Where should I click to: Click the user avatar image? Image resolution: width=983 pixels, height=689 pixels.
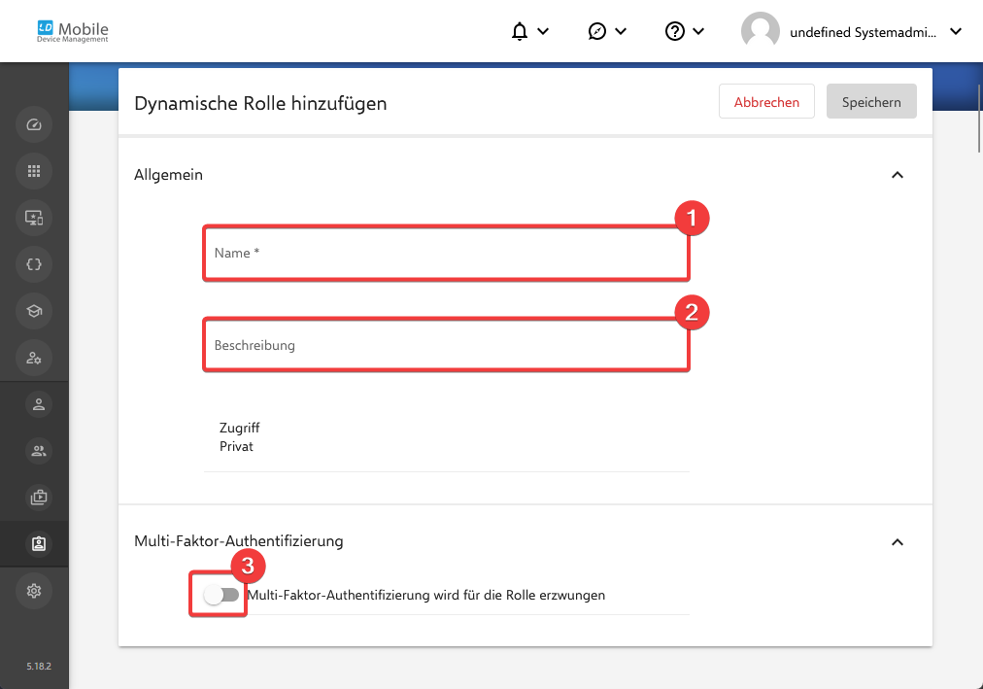tap(760, 31)
